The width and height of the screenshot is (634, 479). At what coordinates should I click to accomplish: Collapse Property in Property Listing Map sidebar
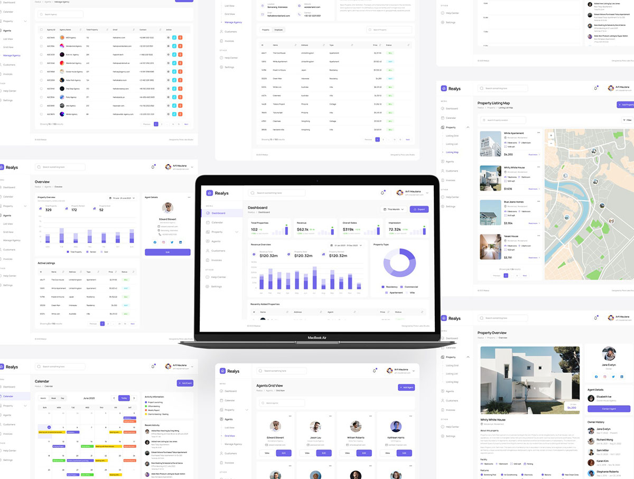click(468, 127)
